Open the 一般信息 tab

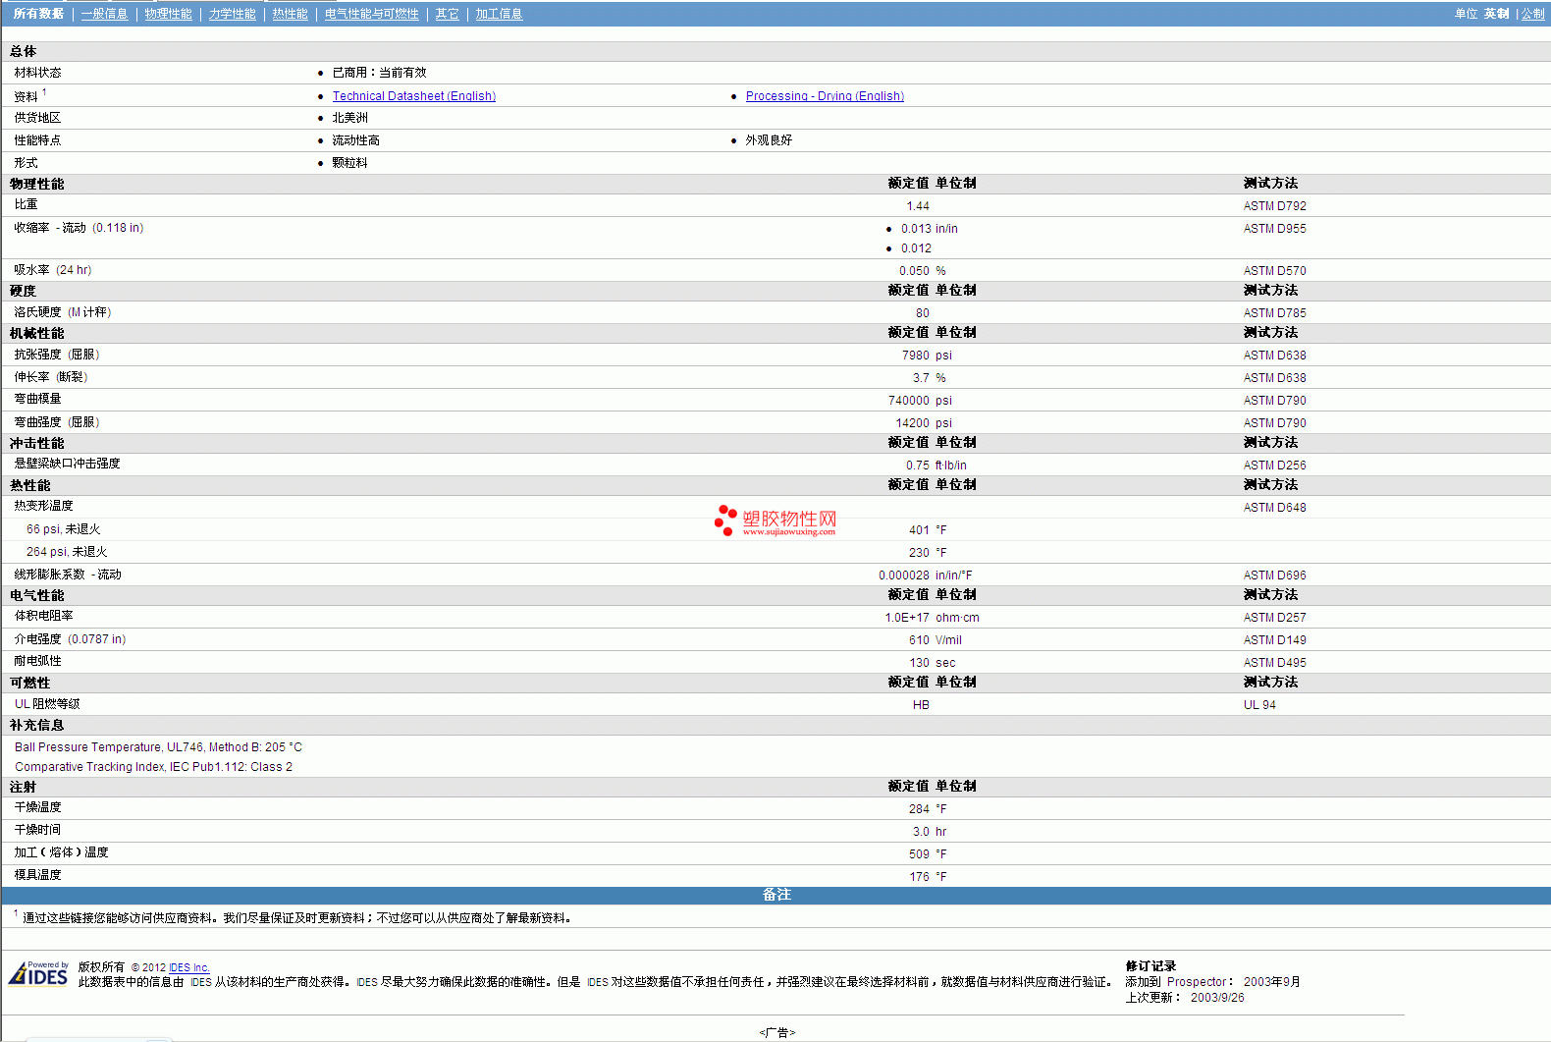[x=104, y=14]
